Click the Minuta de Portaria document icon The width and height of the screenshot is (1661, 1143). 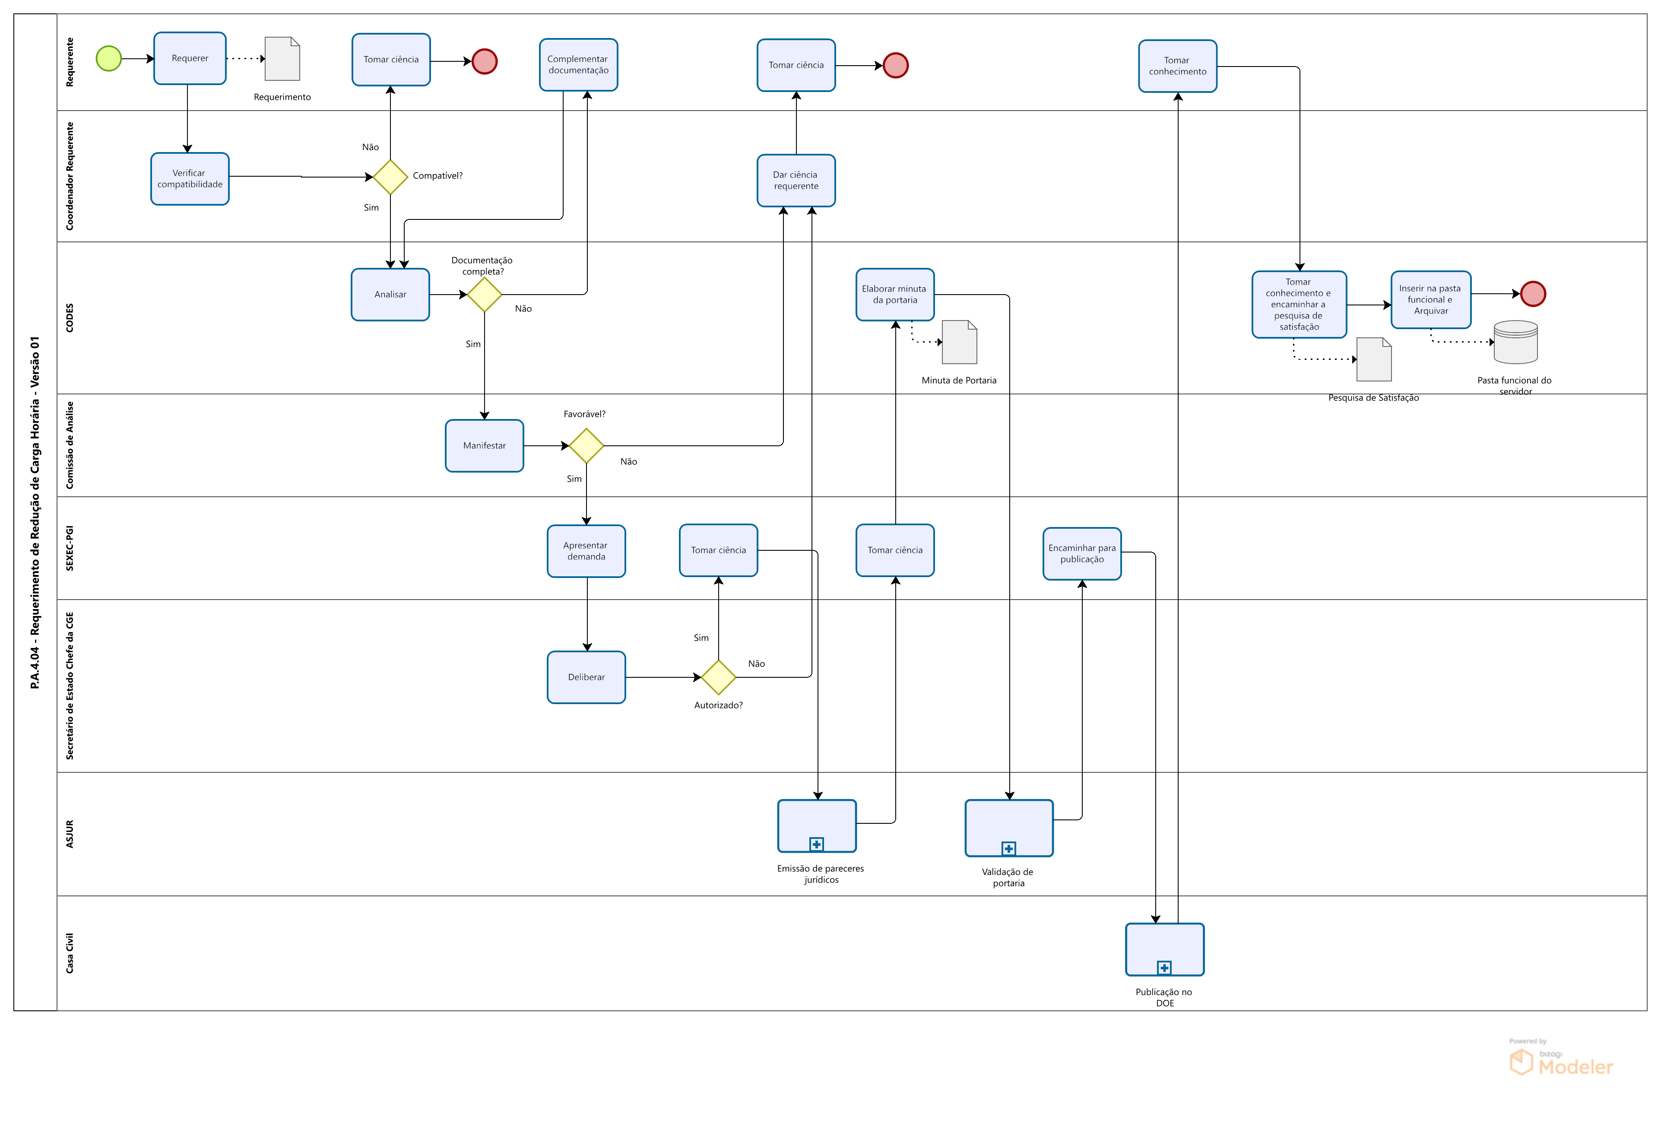[x=959, y=342]
